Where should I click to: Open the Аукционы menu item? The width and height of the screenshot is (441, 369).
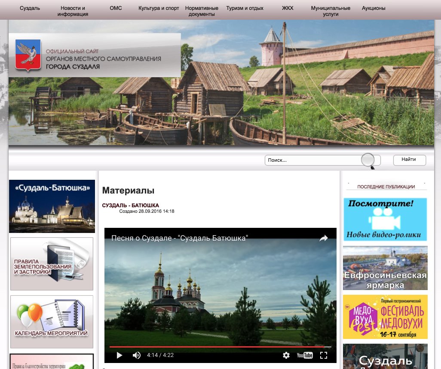click(374, 8)
